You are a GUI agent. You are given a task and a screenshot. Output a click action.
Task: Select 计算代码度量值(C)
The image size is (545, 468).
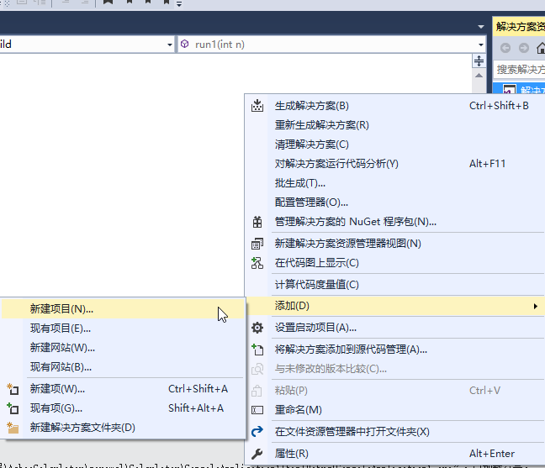point(394,285)
